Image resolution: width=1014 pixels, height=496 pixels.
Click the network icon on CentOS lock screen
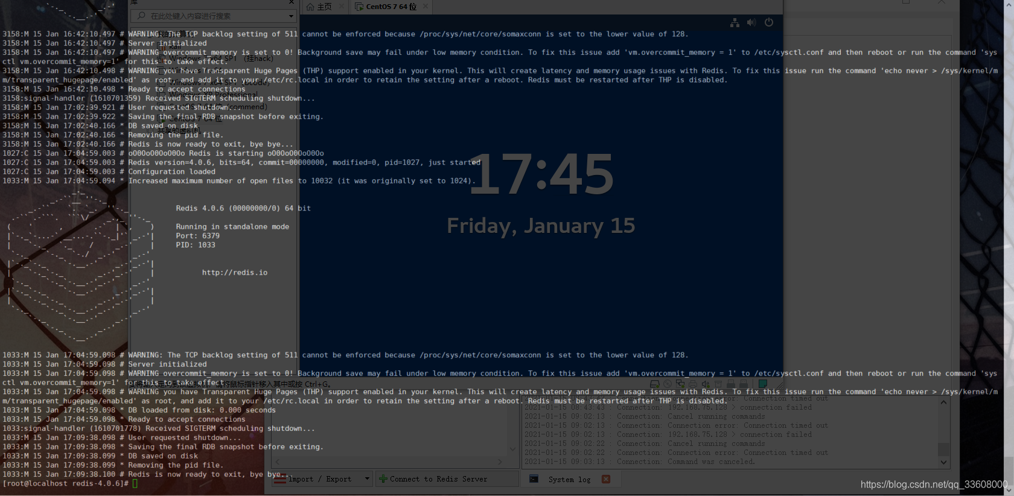pos(735,23)
